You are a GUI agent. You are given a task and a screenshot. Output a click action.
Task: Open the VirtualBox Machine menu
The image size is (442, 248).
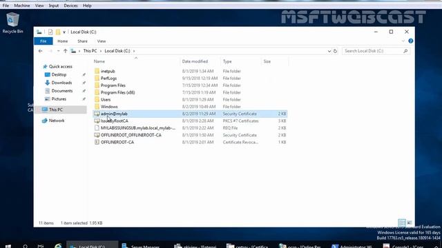22,6
